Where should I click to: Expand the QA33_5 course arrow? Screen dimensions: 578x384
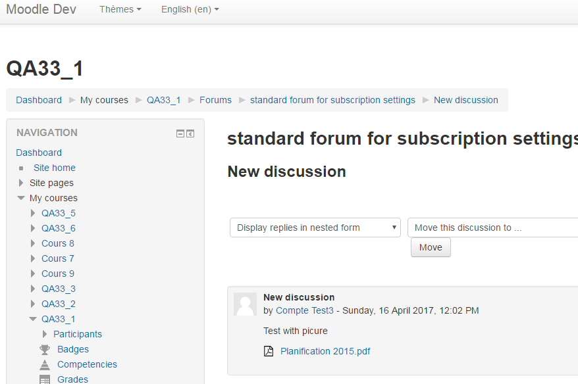33,213
